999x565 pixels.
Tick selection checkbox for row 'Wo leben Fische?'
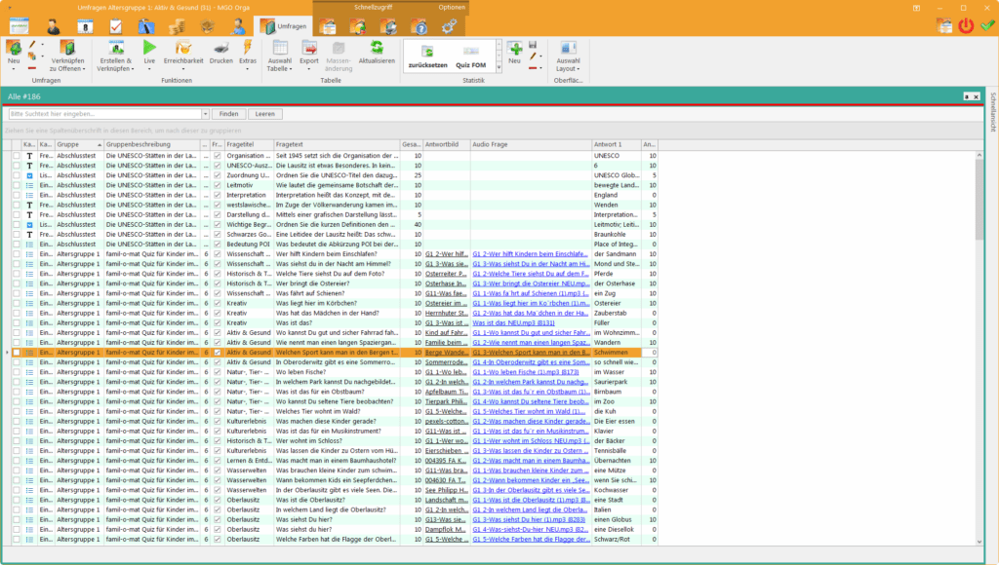16,372
